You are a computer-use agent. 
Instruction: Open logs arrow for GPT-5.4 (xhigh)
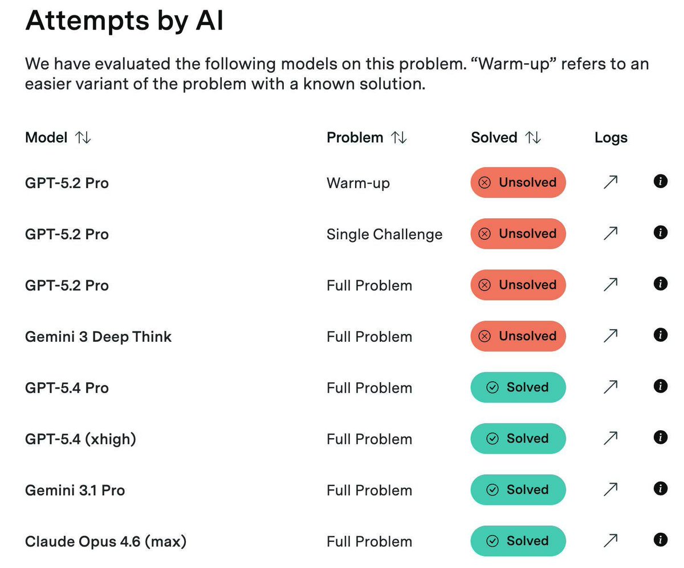[610, 438]
